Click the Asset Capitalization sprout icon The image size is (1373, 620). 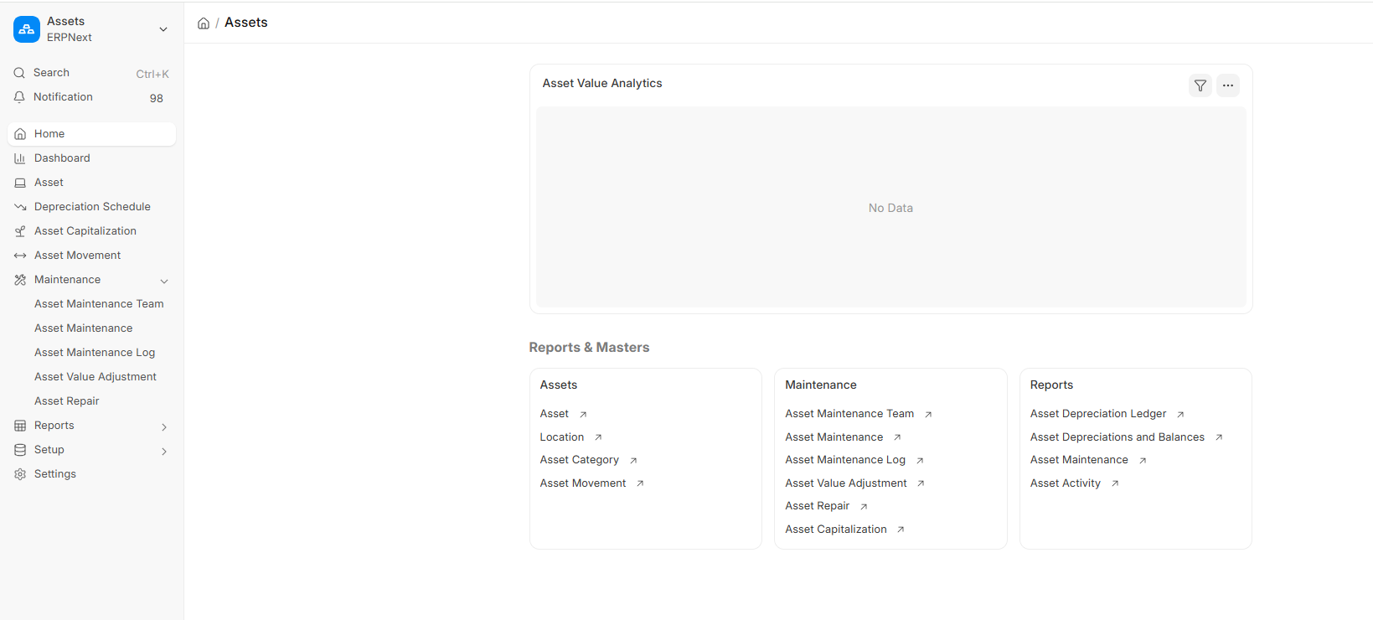[20, 231]
